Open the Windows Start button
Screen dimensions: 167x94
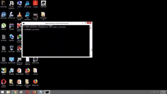[x=2, y=92]
